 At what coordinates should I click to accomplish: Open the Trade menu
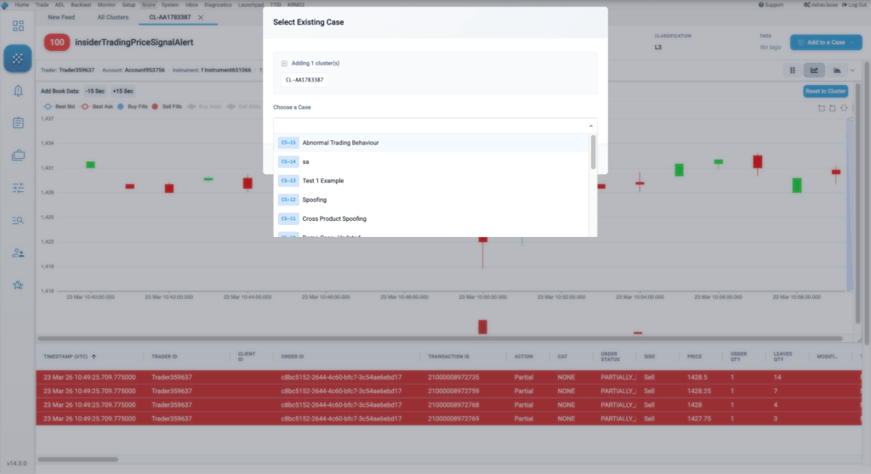click(43, 4)
